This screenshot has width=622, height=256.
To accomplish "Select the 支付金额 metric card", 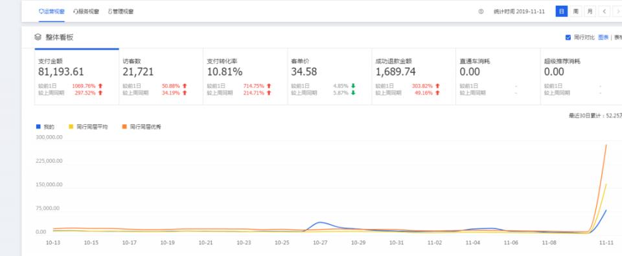I will pyautogui.click(x=76, y=77).
